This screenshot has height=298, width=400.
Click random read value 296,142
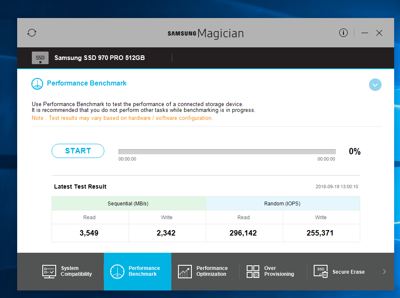[x=243, y=233]
